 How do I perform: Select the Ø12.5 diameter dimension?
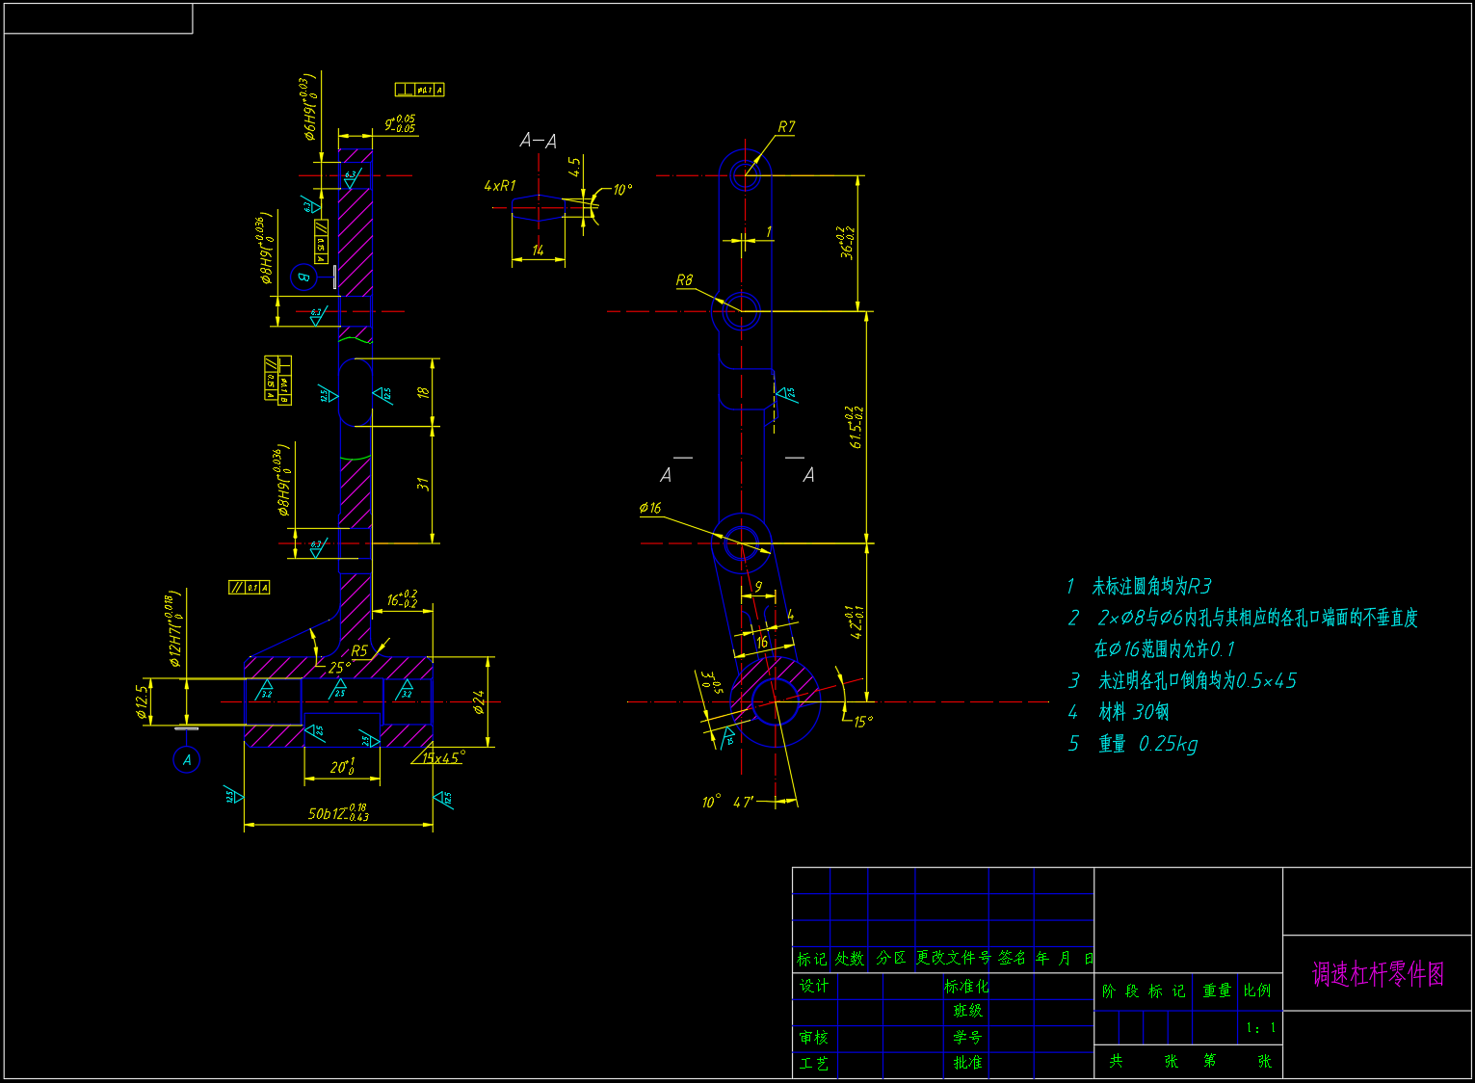pyautogui.click(x=143, y=702)
